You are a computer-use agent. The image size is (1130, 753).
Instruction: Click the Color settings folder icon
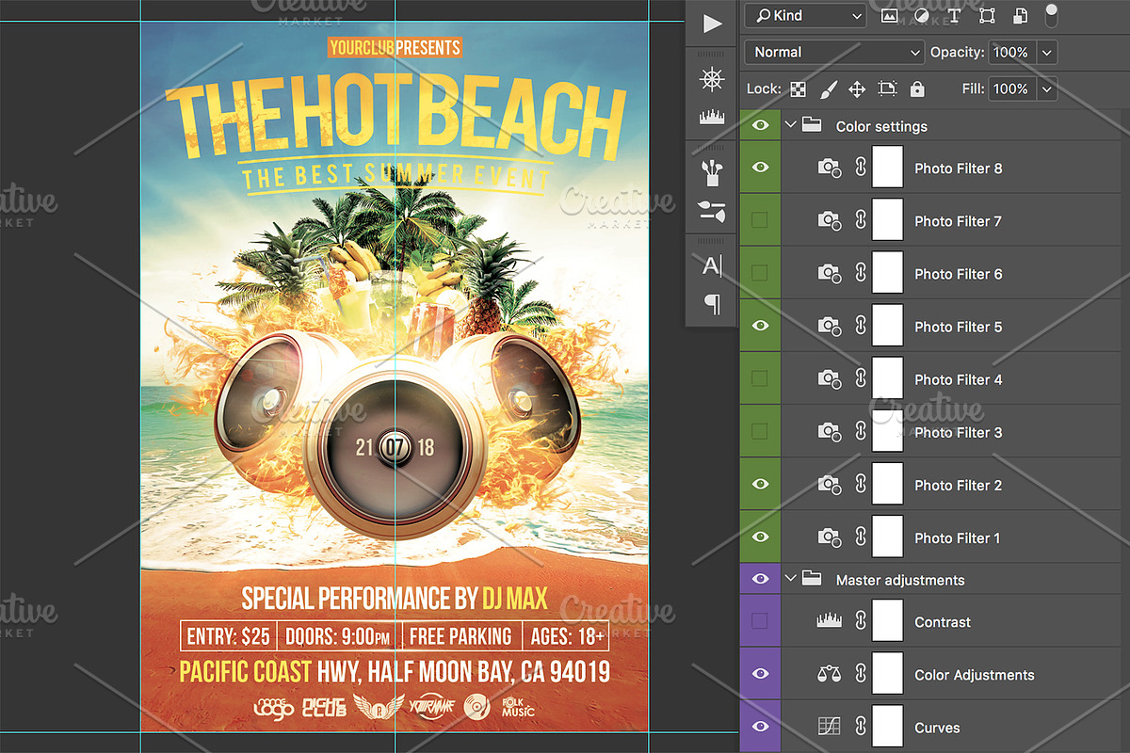[x=812, y=125]
